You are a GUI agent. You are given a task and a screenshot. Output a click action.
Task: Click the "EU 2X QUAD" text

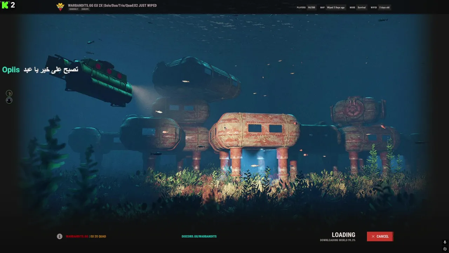[98, 236]
